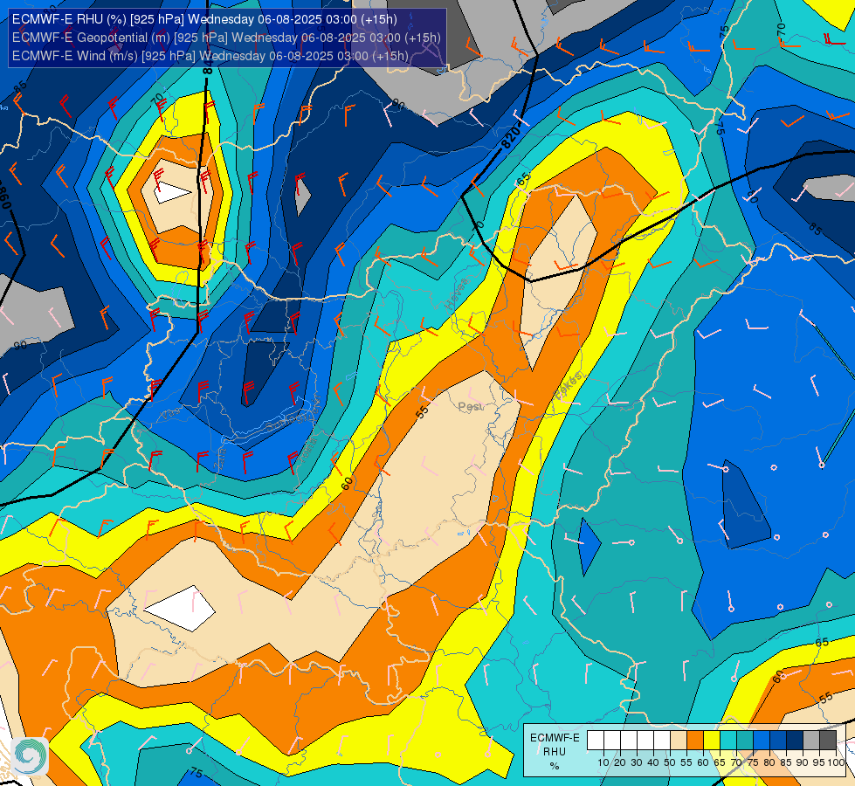
Task: Click the white legend swatch between 10 and 20
Action: coord(612,740)
